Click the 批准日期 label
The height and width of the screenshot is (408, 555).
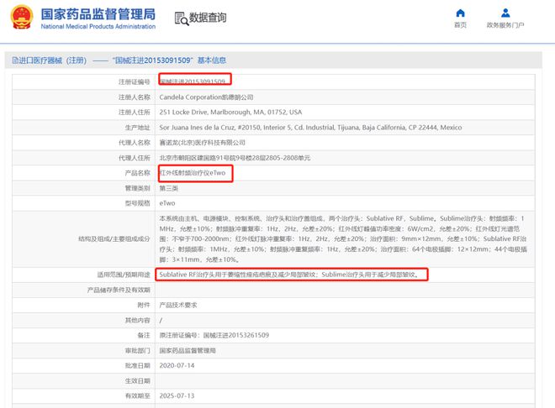point(137,366)
